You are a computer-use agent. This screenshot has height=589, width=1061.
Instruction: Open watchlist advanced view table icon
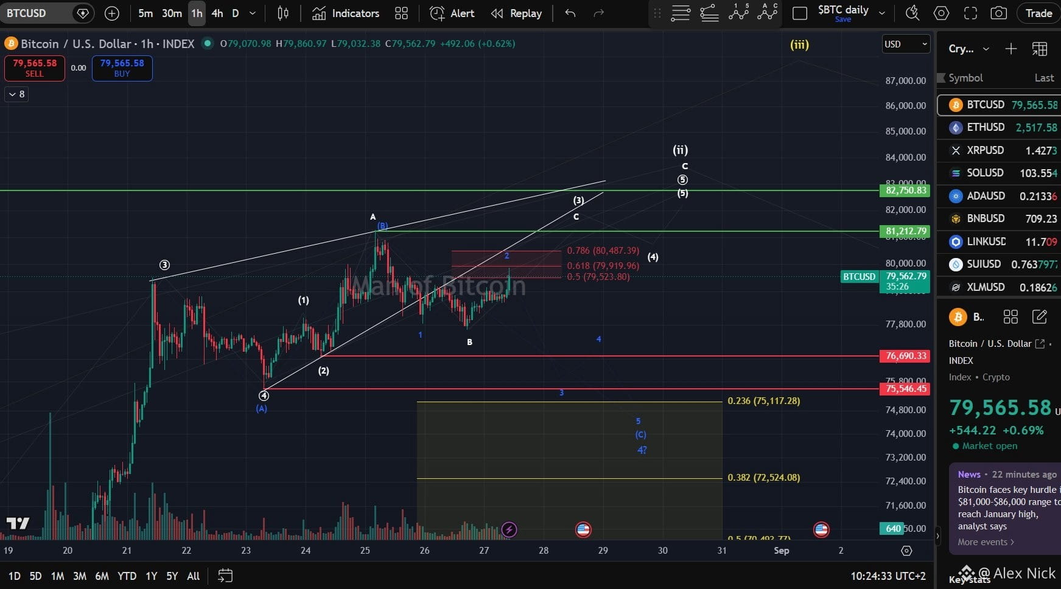coord(1040,49)
